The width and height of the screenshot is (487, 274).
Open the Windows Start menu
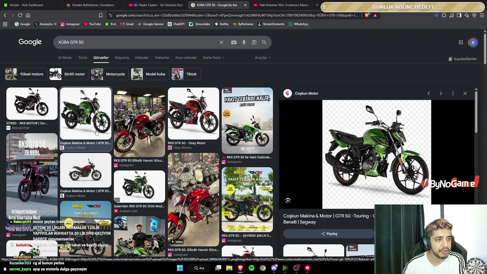pos(180,268)
